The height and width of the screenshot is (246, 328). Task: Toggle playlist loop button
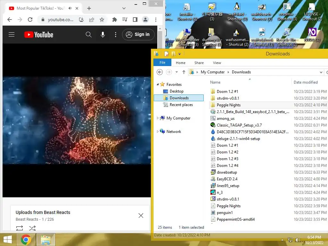click(20, 228)
